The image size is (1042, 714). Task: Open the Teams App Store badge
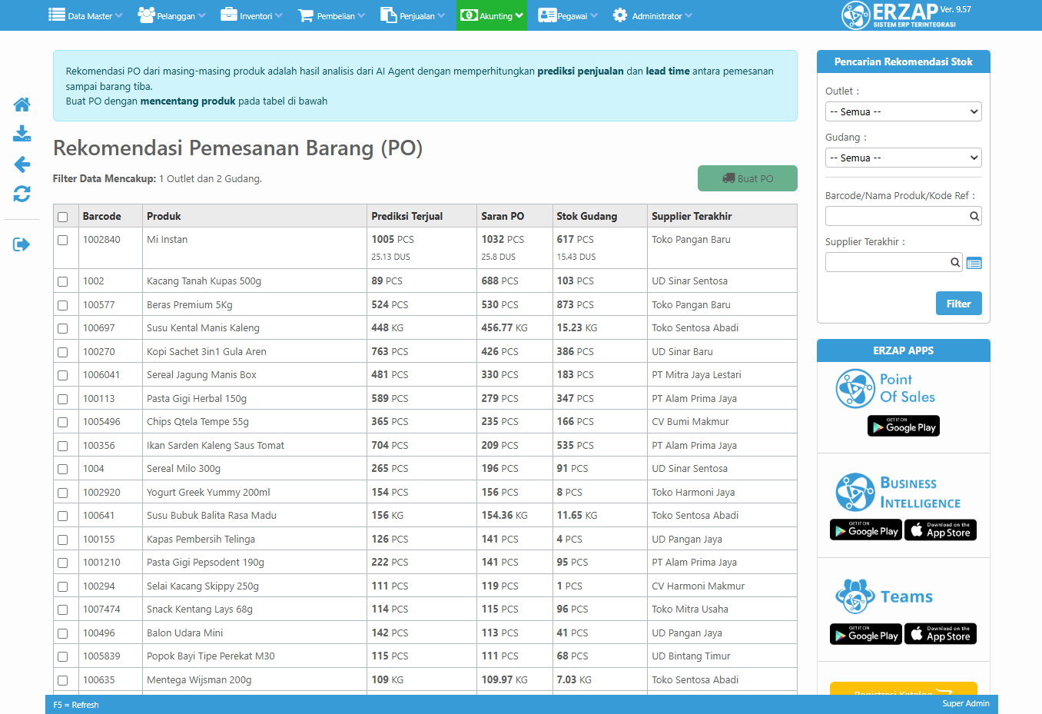940,634
